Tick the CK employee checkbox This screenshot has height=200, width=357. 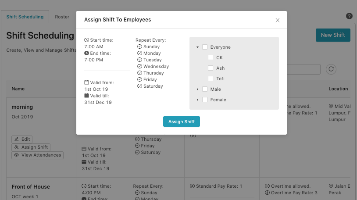click(x=211, y=57)
